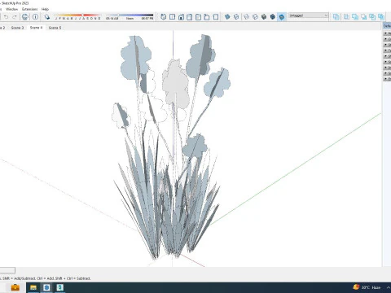Open the briefcase app in taskbar

15,287
